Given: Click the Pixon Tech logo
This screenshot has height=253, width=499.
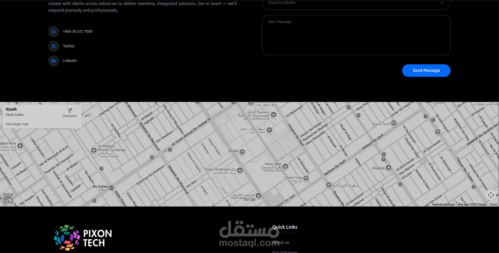Looking at the screenshot, I should click(83, 238).
